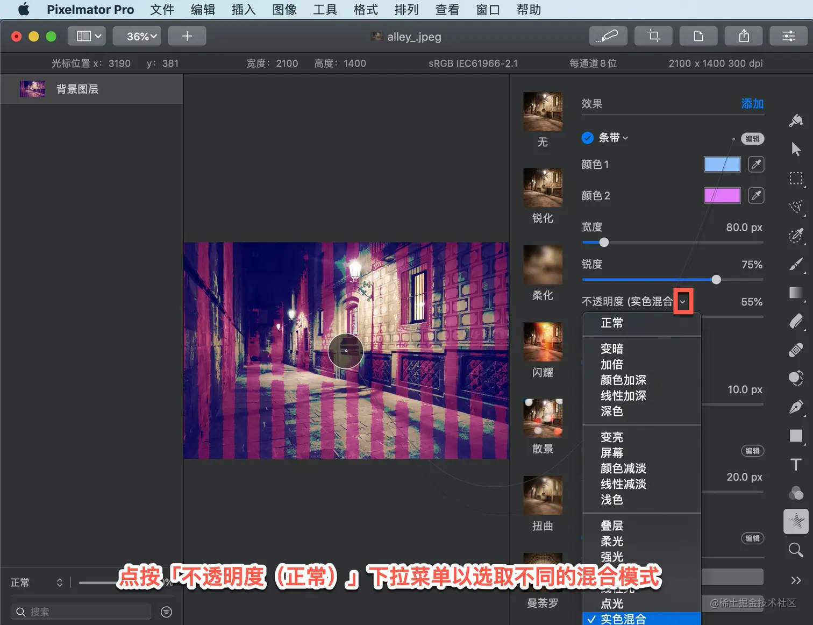Screen dimensions: 813x625
Task: Select the Eraser tool
Action: point(796,321)
